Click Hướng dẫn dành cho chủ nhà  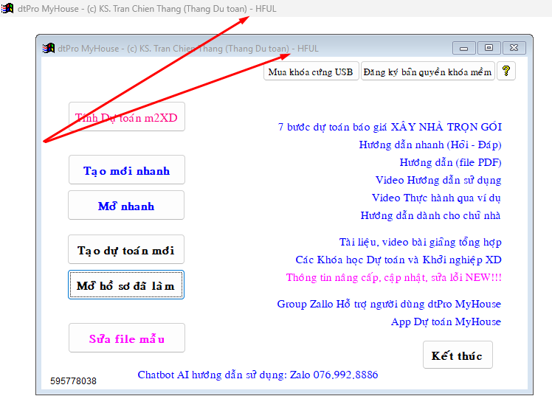point(430,215)
